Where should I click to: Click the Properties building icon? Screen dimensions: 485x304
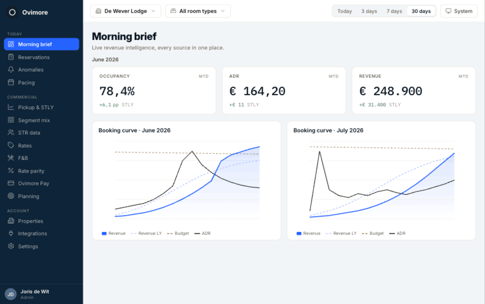(11, 221)
